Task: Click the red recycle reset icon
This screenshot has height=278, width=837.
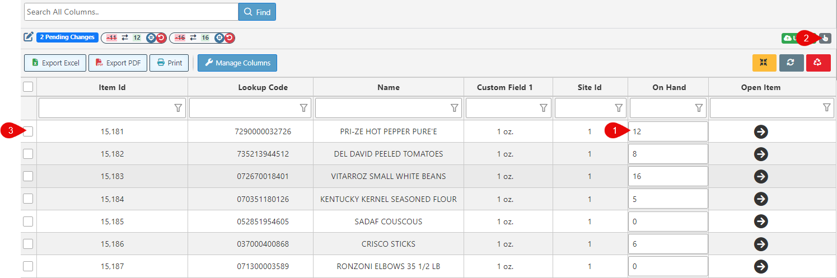Action: point(818,63)
